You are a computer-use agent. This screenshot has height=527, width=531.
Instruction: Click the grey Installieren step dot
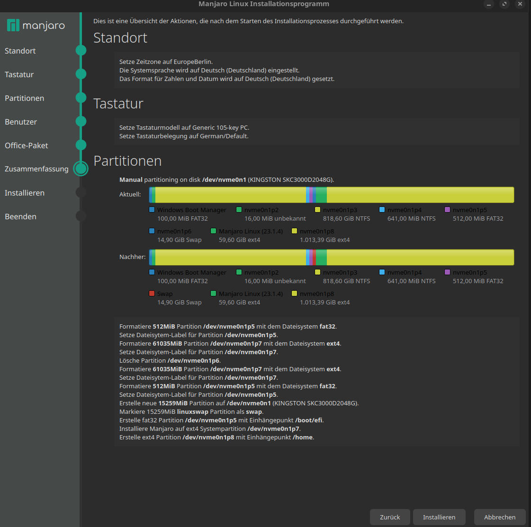[x=81, y=192]
